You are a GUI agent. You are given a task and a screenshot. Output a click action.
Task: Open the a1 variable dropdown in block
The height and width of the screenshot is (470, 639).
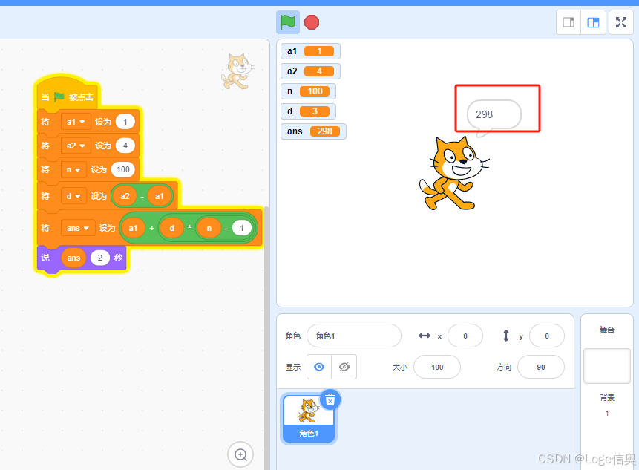[x=76, y=122]
